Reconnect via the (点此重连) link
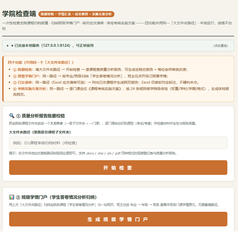Viewport: 238px width, 233px height. click(220, 46)
